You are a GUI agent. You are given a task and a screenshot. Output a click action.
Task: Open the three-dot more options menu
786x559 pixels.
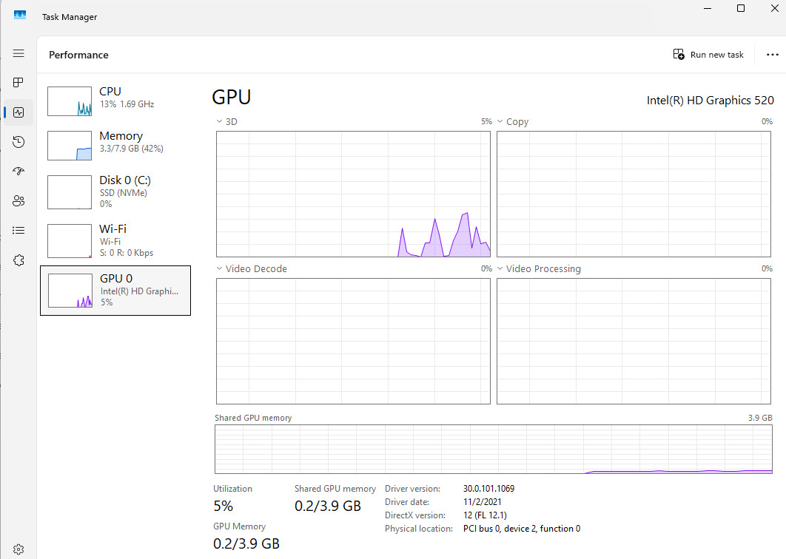click(773, 55)
